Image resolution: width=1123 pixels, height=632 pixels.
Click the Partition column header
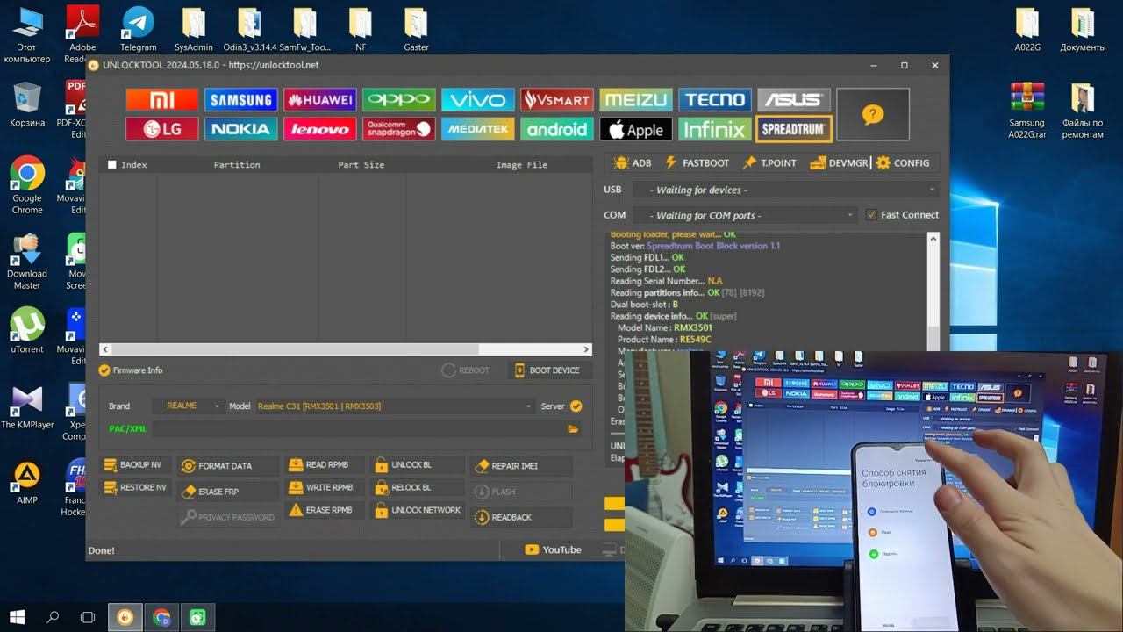tap(237, 164)
